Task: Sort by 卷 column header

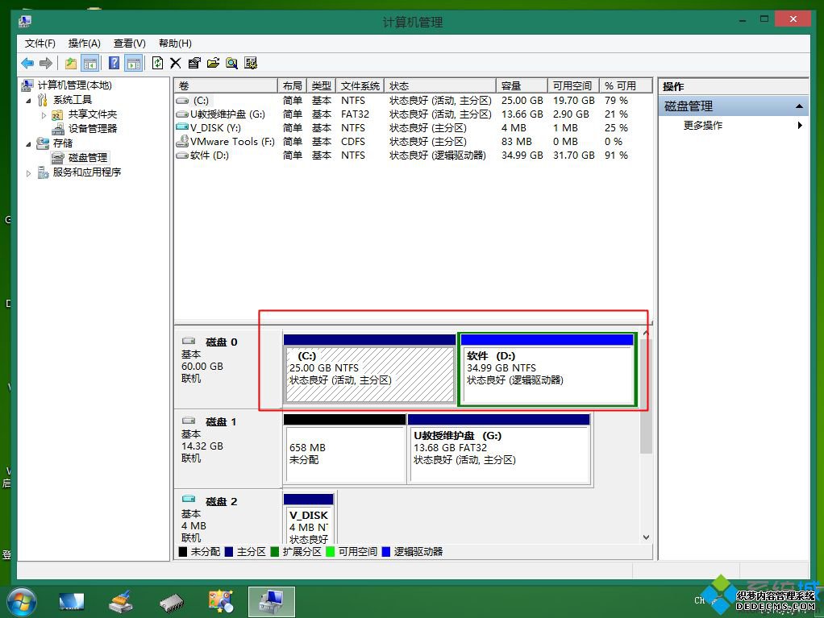Action: (x=226, y=85)
